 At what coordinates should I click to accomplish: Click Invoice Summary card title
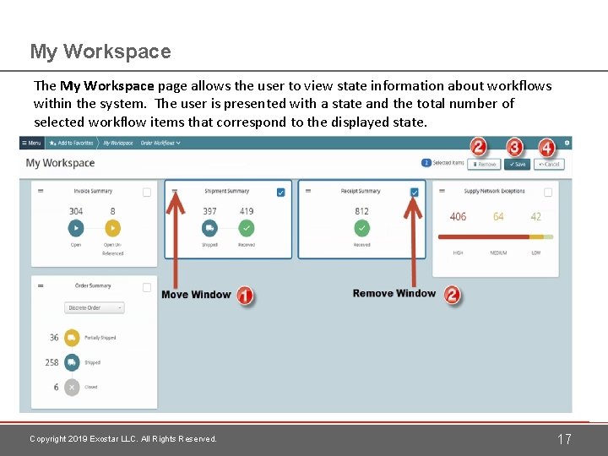(x=93, y=191)
